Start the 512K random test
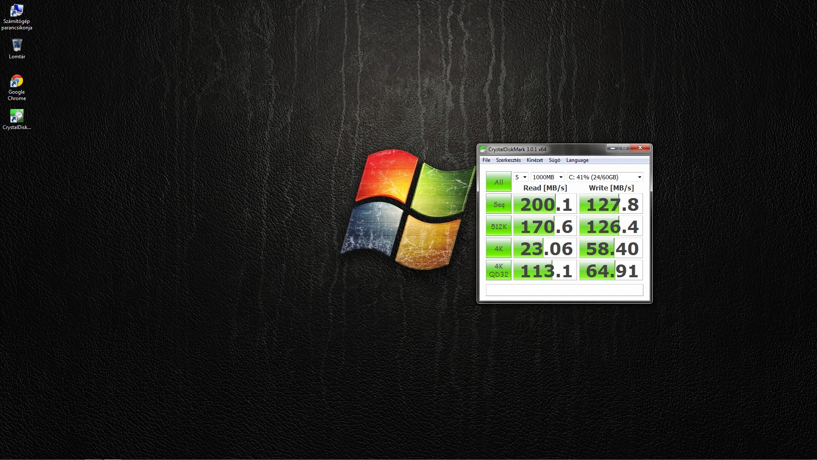This screenshot has width=817, height=460. (498, 227)
